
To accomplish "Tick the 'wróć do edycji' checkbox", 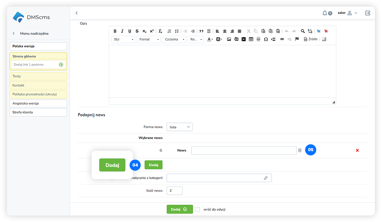I will (x=198, y=209).
